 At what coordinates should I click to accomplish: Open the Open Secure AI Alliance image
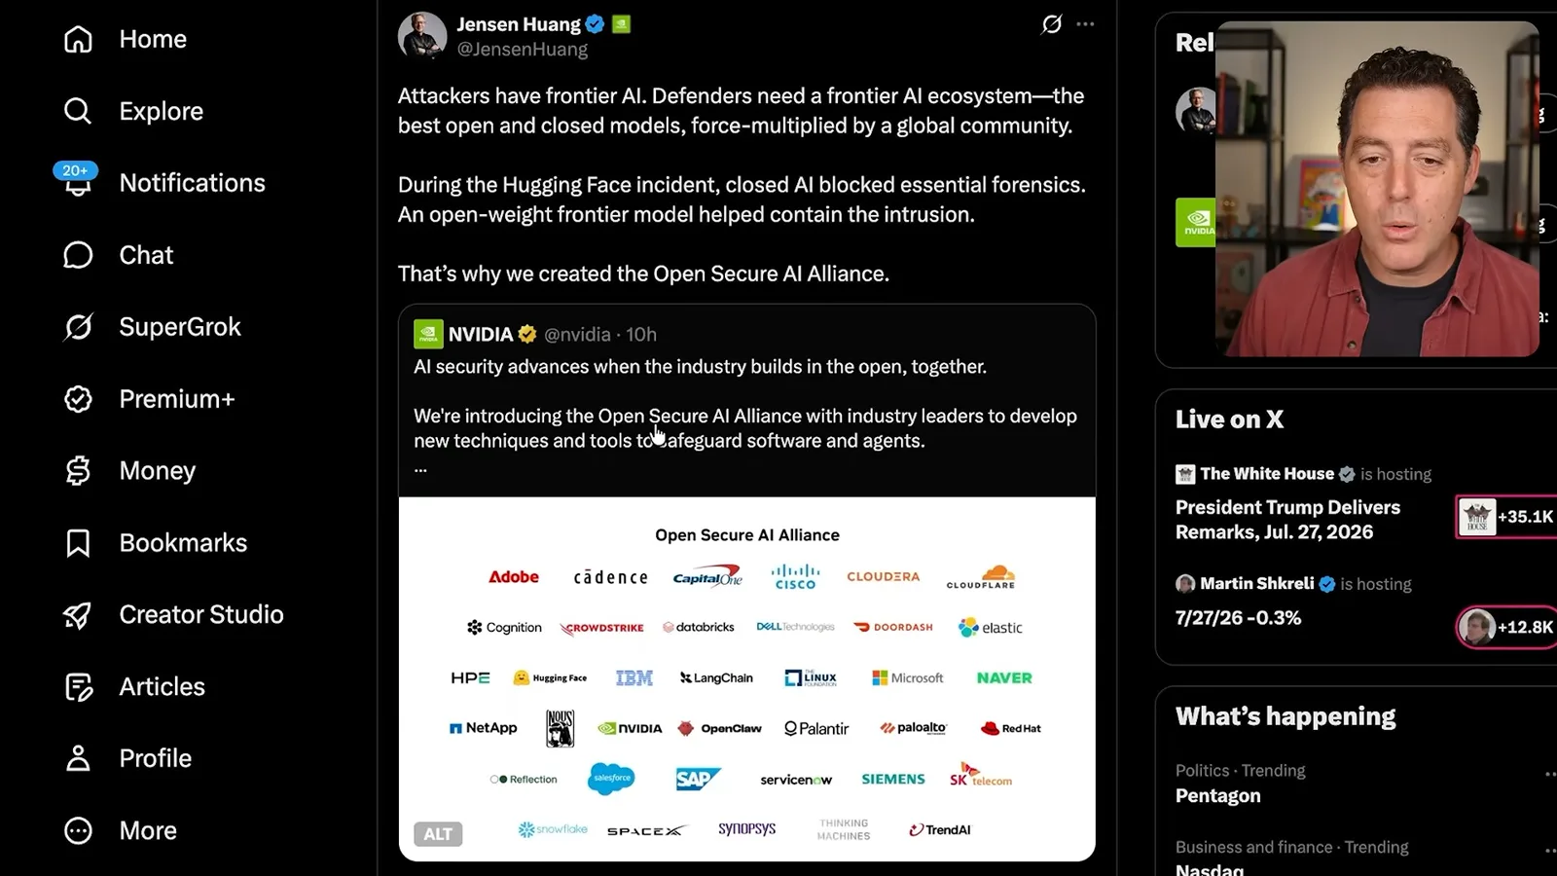pos(747,679)
